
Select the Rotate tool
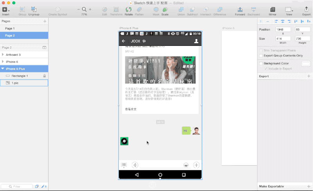click(129, 9)
